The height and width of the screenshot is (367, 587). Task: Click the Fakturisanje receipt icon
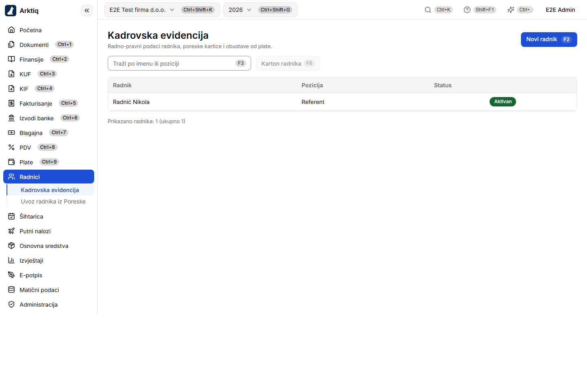tap(11, 103)
